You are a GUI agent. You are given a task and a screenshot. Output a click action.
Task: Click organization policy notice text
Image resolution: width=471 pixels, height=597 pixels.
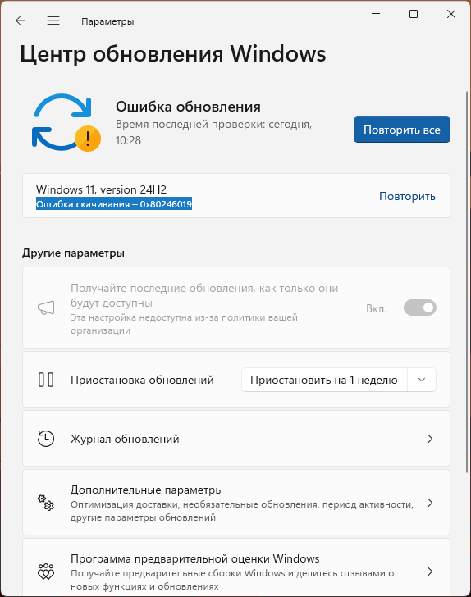click(184, 324)
